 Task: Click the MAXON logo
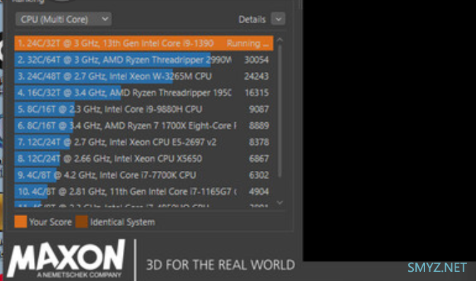coord(66,258)
